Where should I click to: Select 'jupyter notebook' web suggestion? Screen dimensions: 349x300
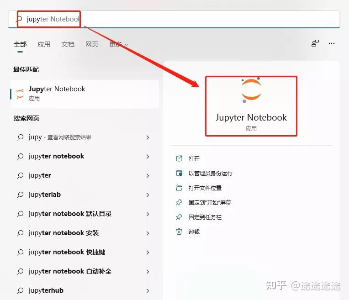coord(56,156)
